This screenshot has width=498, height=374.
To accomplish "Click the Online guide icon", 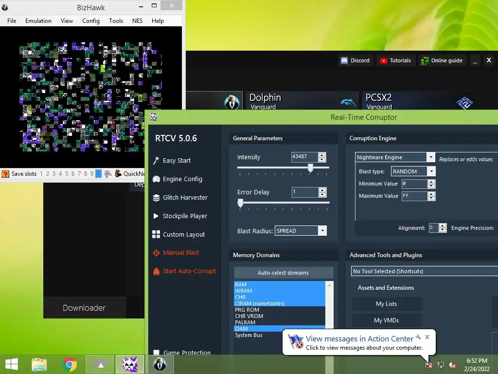I will [425, 60].
